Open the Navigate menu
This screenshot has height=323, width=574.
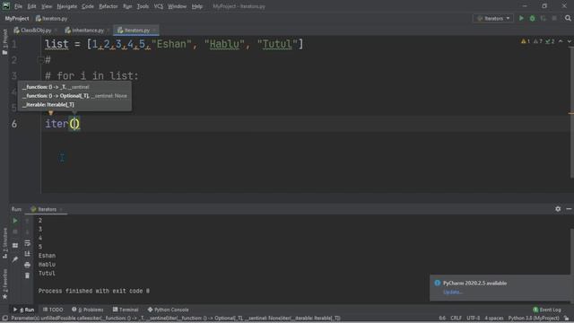[x=67, y=6]
